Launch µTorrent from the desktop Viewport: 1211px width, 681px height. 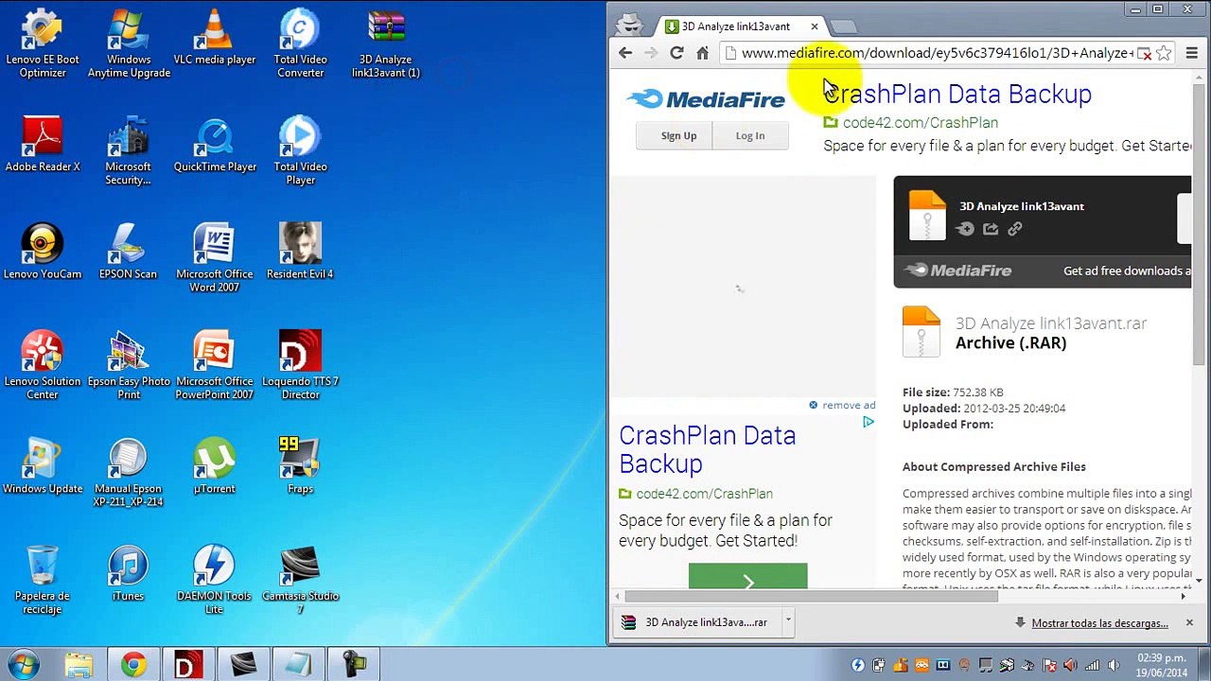pyautogui.click(x=215, y=467)
